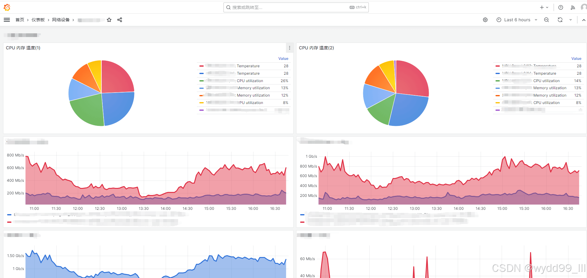Click the CPU 内存 温度(2) panel title

tap(316, 48)
